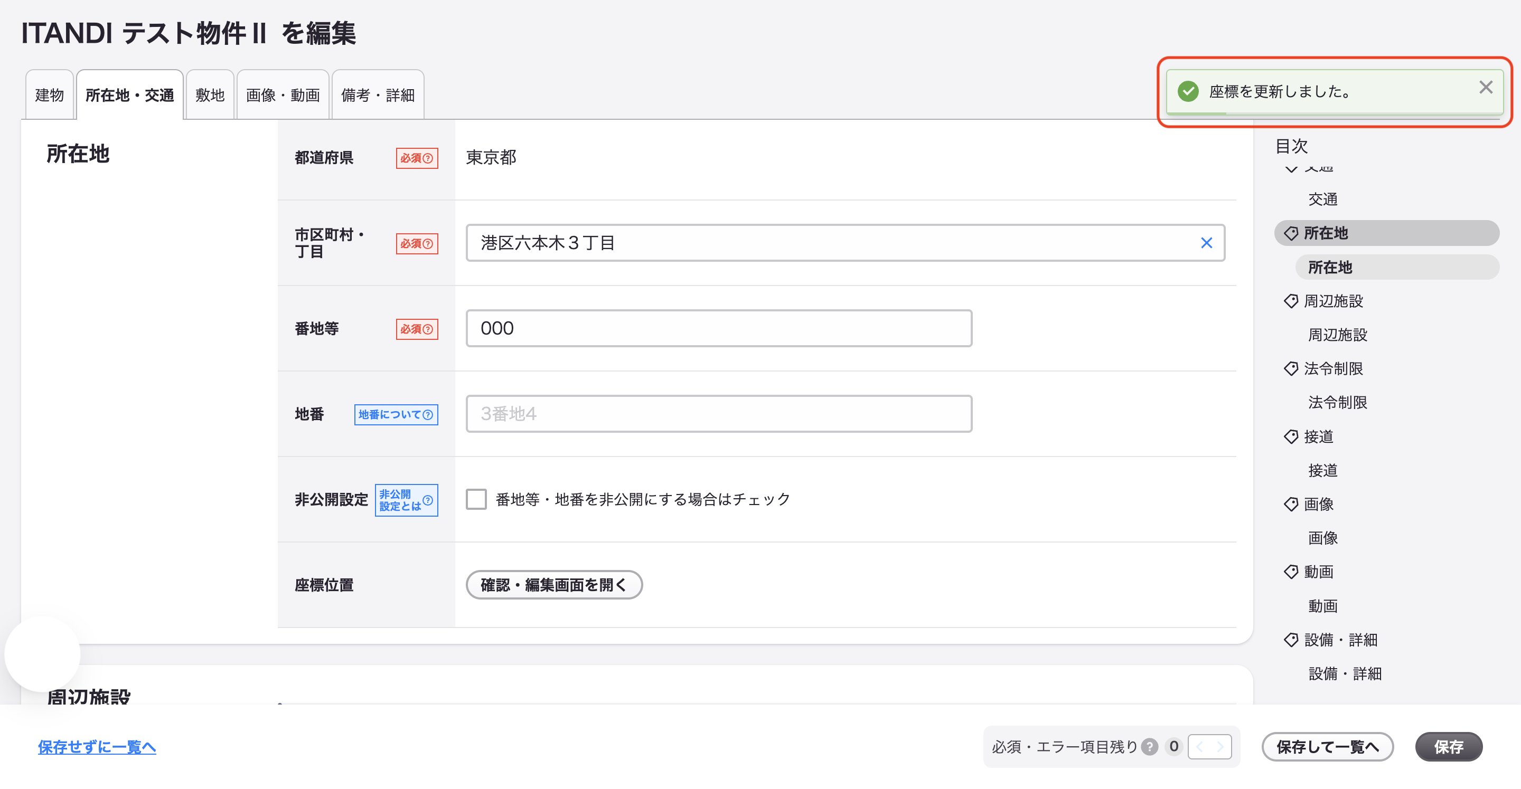Screen dimensions: 1521x789
Task: Click the 座標を更新しました message text
Action: pyautogui.click(x=1280, y=91)
